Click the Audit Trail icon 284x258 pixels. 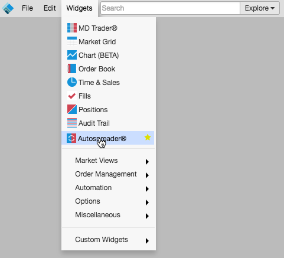(72, 123)
